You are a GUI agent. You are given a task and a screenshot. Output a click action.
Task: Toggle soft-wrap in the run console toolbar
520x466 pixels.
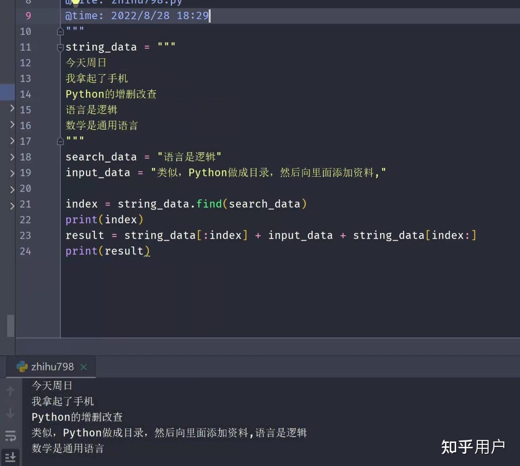(10, 436)
